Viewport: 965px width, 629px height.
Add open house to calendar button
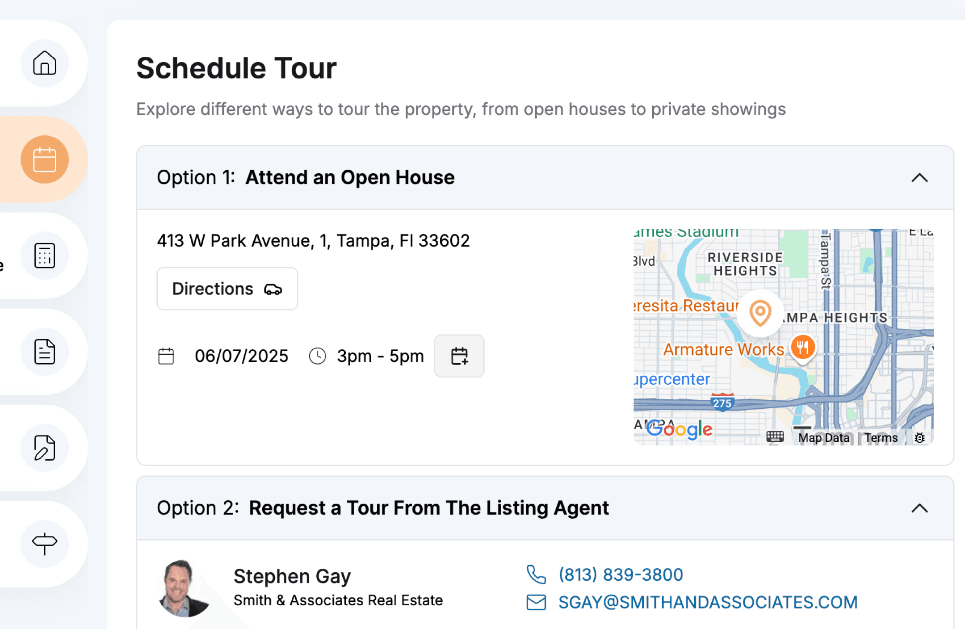459,356
